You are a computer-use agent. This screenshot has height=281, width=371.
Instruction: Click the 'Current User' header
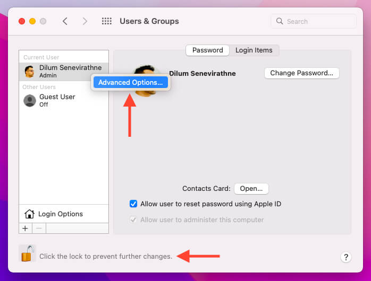pyautogui.click(x=41, y=57)
